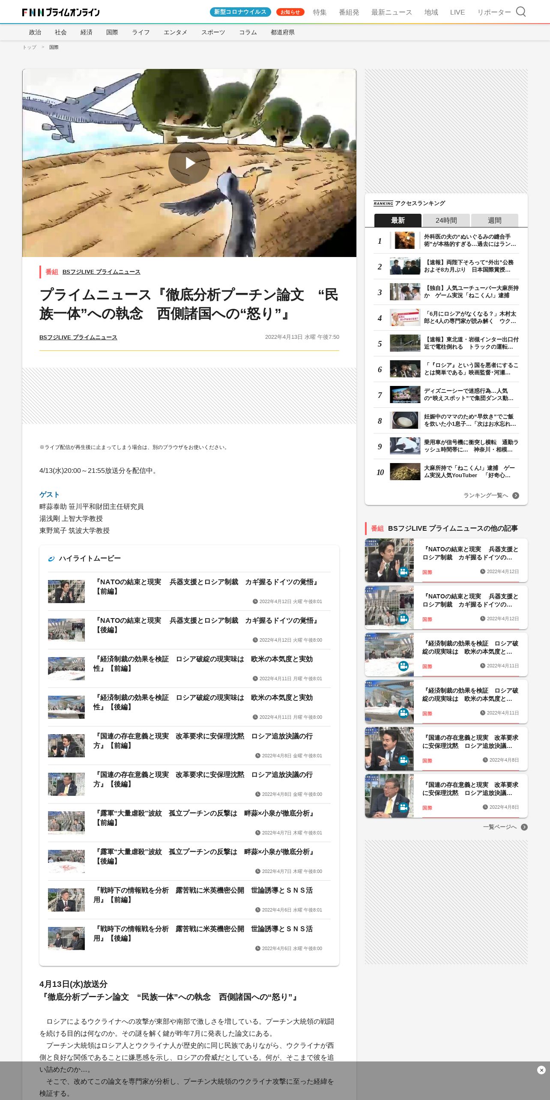
Task: Open 最新ニュース in the top navigation
Action: coord(392,12)
